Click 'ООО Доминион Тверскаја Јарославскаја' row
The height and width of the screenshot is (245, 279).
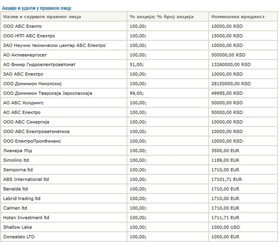click(48, 93)
